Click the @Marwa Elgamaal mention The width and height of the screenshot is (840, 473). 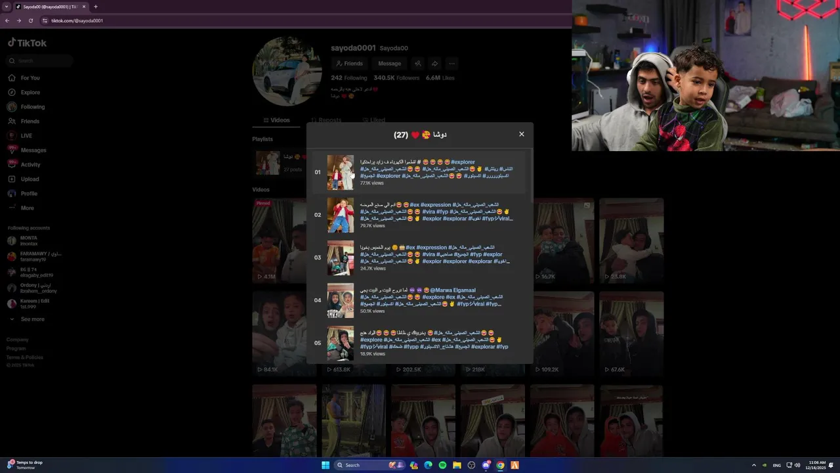[453, 290]
